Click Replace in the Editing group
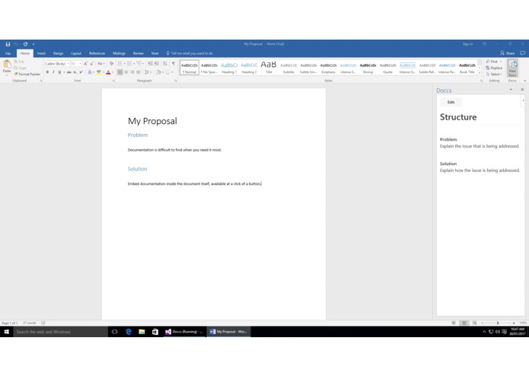 [494, 68]
